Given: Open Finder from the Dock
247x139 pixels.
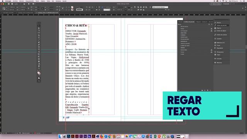Looking at the screenshot, I should tap(60, 136).
